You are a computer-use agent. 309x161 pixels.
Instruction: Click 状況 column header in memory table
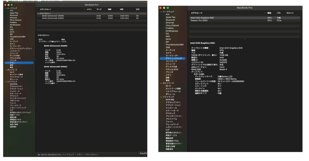138,9
